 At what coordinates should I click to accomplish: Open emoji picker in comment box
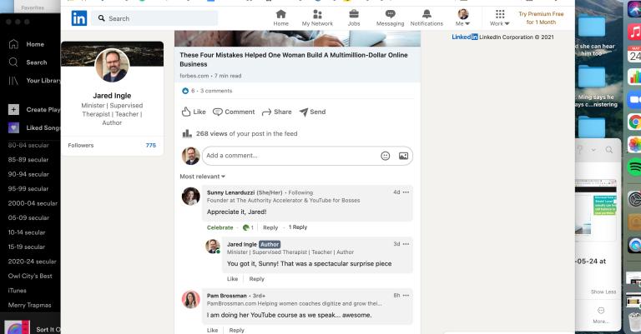(385, 156)
